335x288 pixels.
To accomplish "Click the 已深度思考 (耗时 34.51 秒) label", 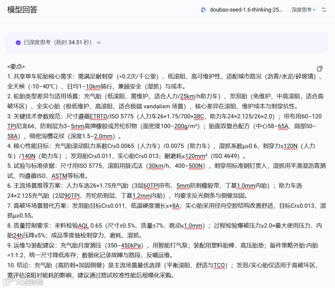I will (57, 42).
